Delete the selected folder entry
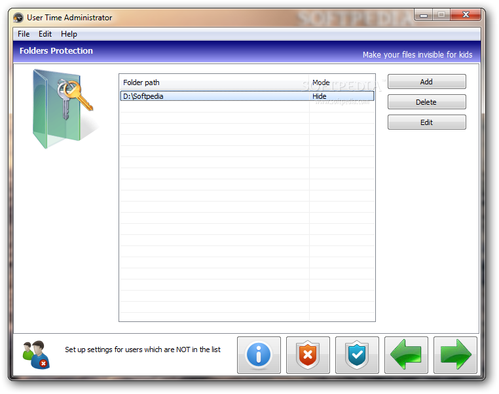499x394 pixels. click(426, 102)
